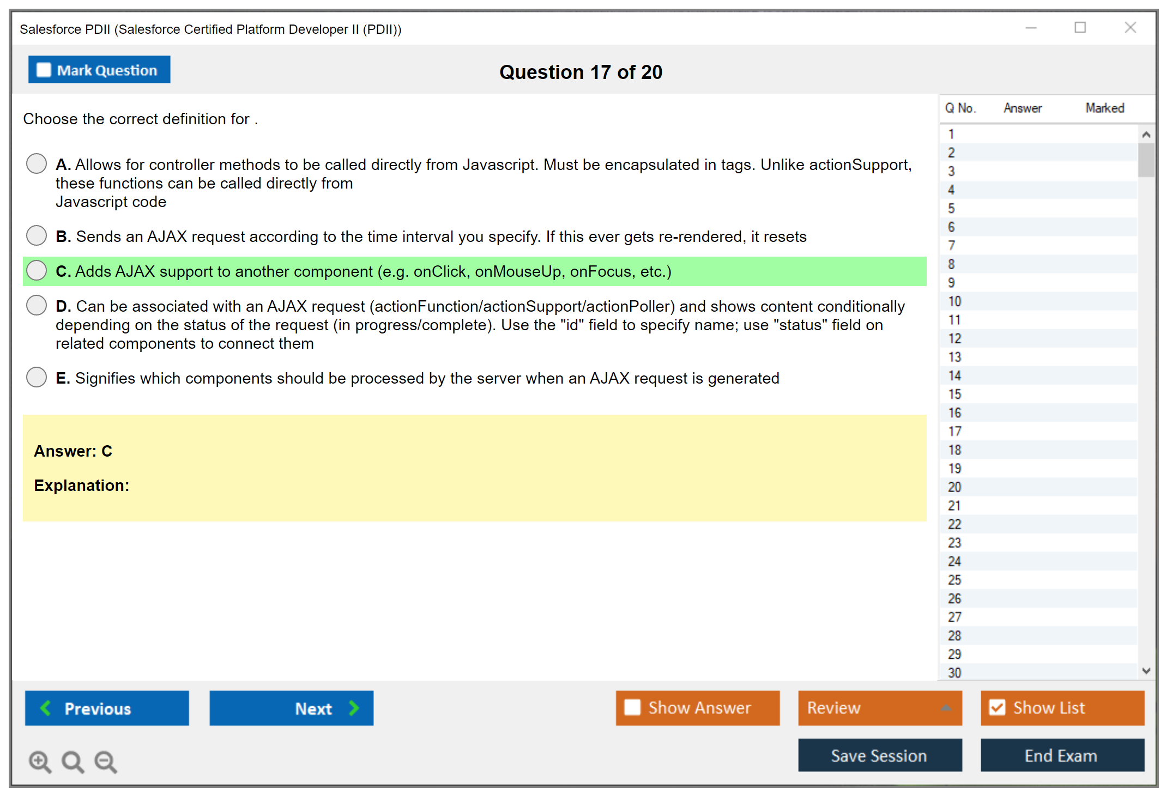
Task: Choose option E radio button
Action: point(37,377)
